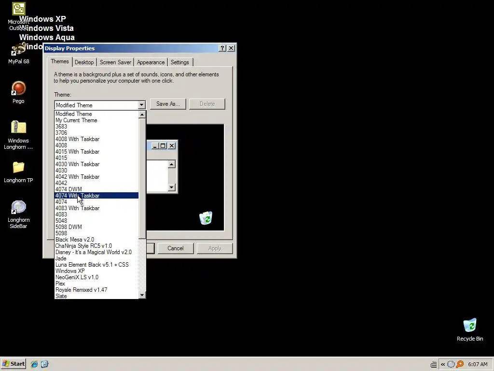Click theme list scroll up arrow
Screen dimensions: 494x371
pyautogui.click(x=142, y=114)
